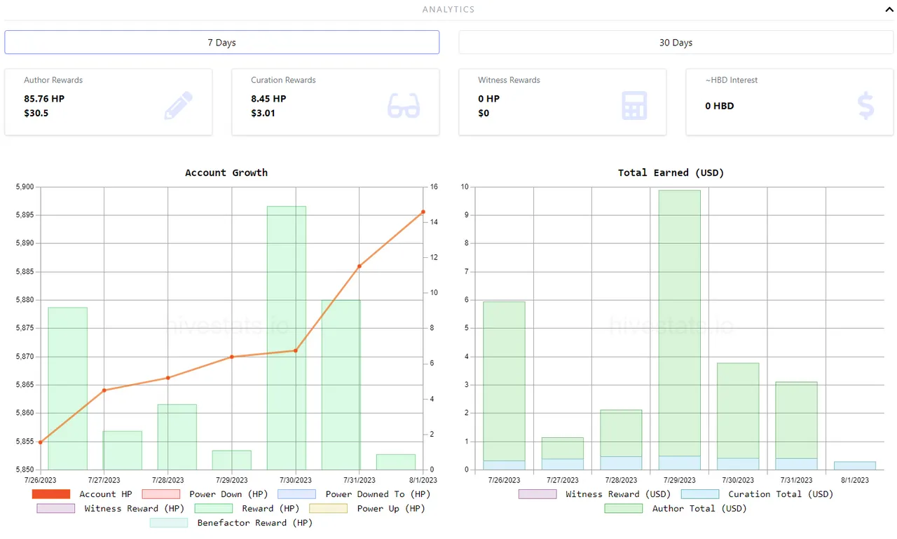Click the 7/29/2023 bar in Total Earned
897x539 pixels.
coord(679,322)
